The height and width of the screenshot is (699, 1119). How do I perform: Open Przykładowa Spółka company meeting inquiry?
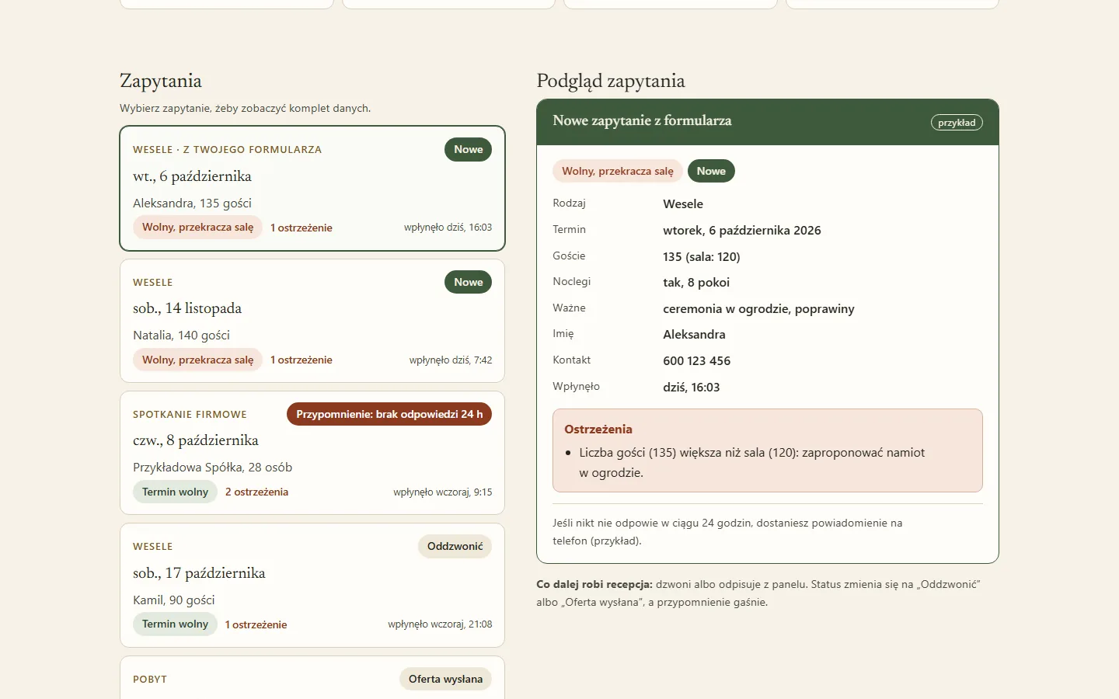point(312,453)
